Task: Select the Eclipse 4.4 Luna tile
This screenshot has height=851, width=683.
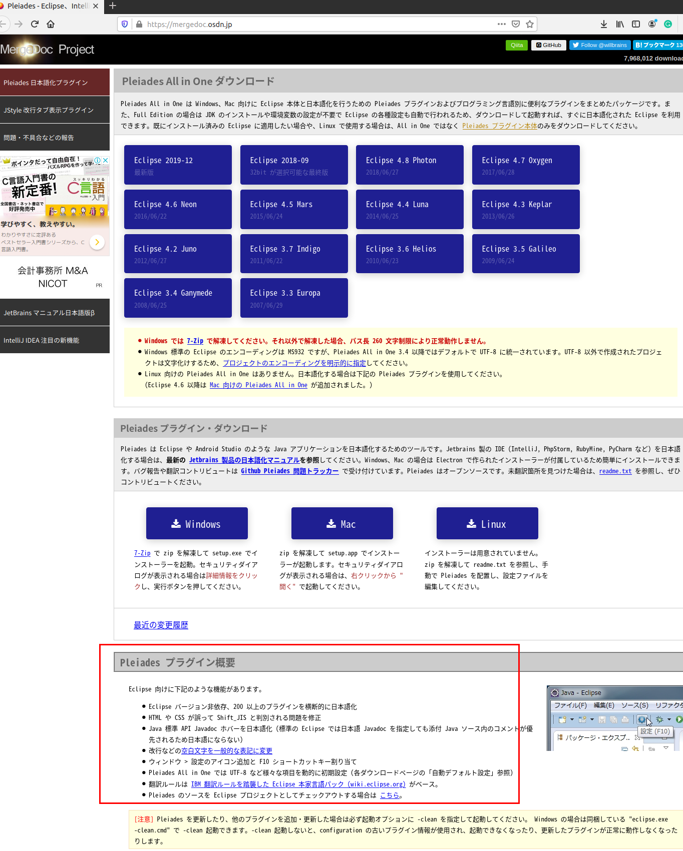Action: [x=410, y=209]
